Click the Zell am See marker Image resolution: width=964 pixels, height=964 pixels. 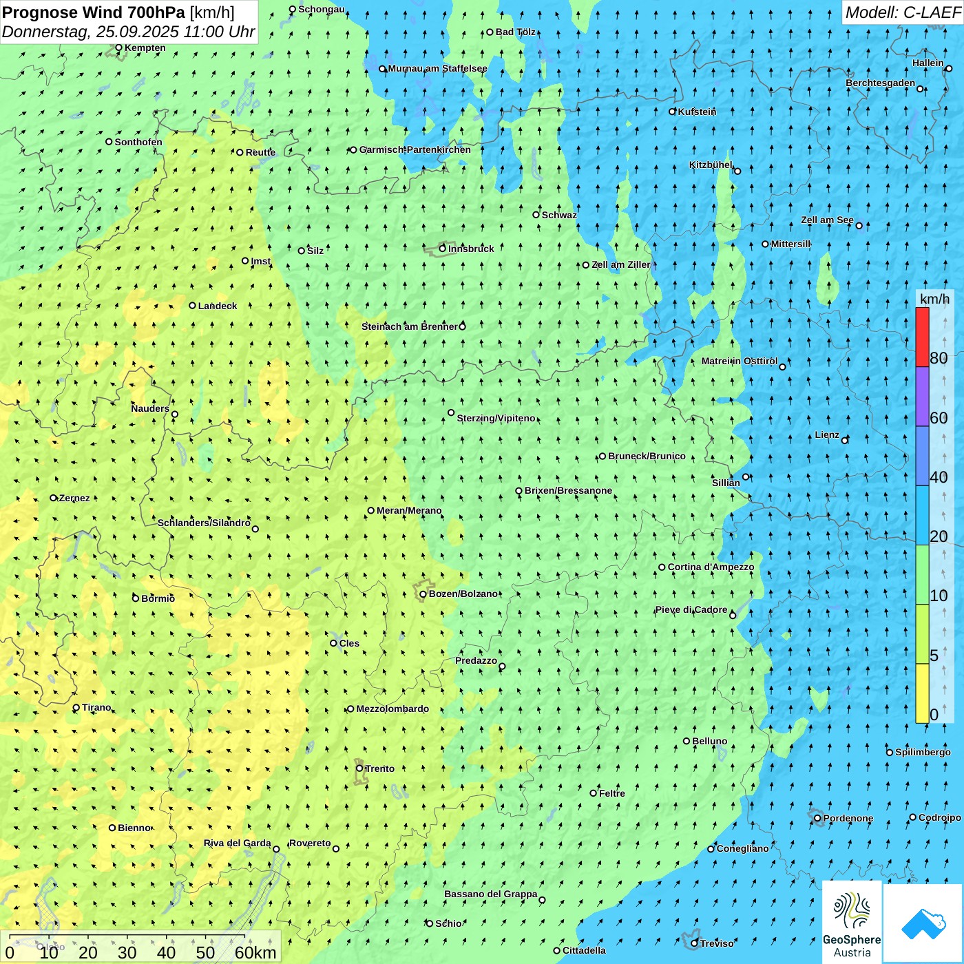click(859, 225)
